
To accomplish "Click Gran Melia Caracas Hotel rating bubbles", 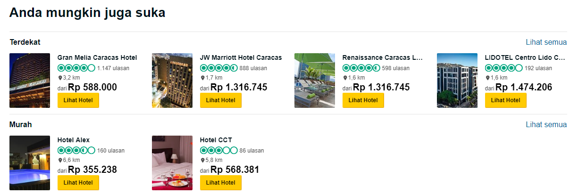I will click(76, 68).
